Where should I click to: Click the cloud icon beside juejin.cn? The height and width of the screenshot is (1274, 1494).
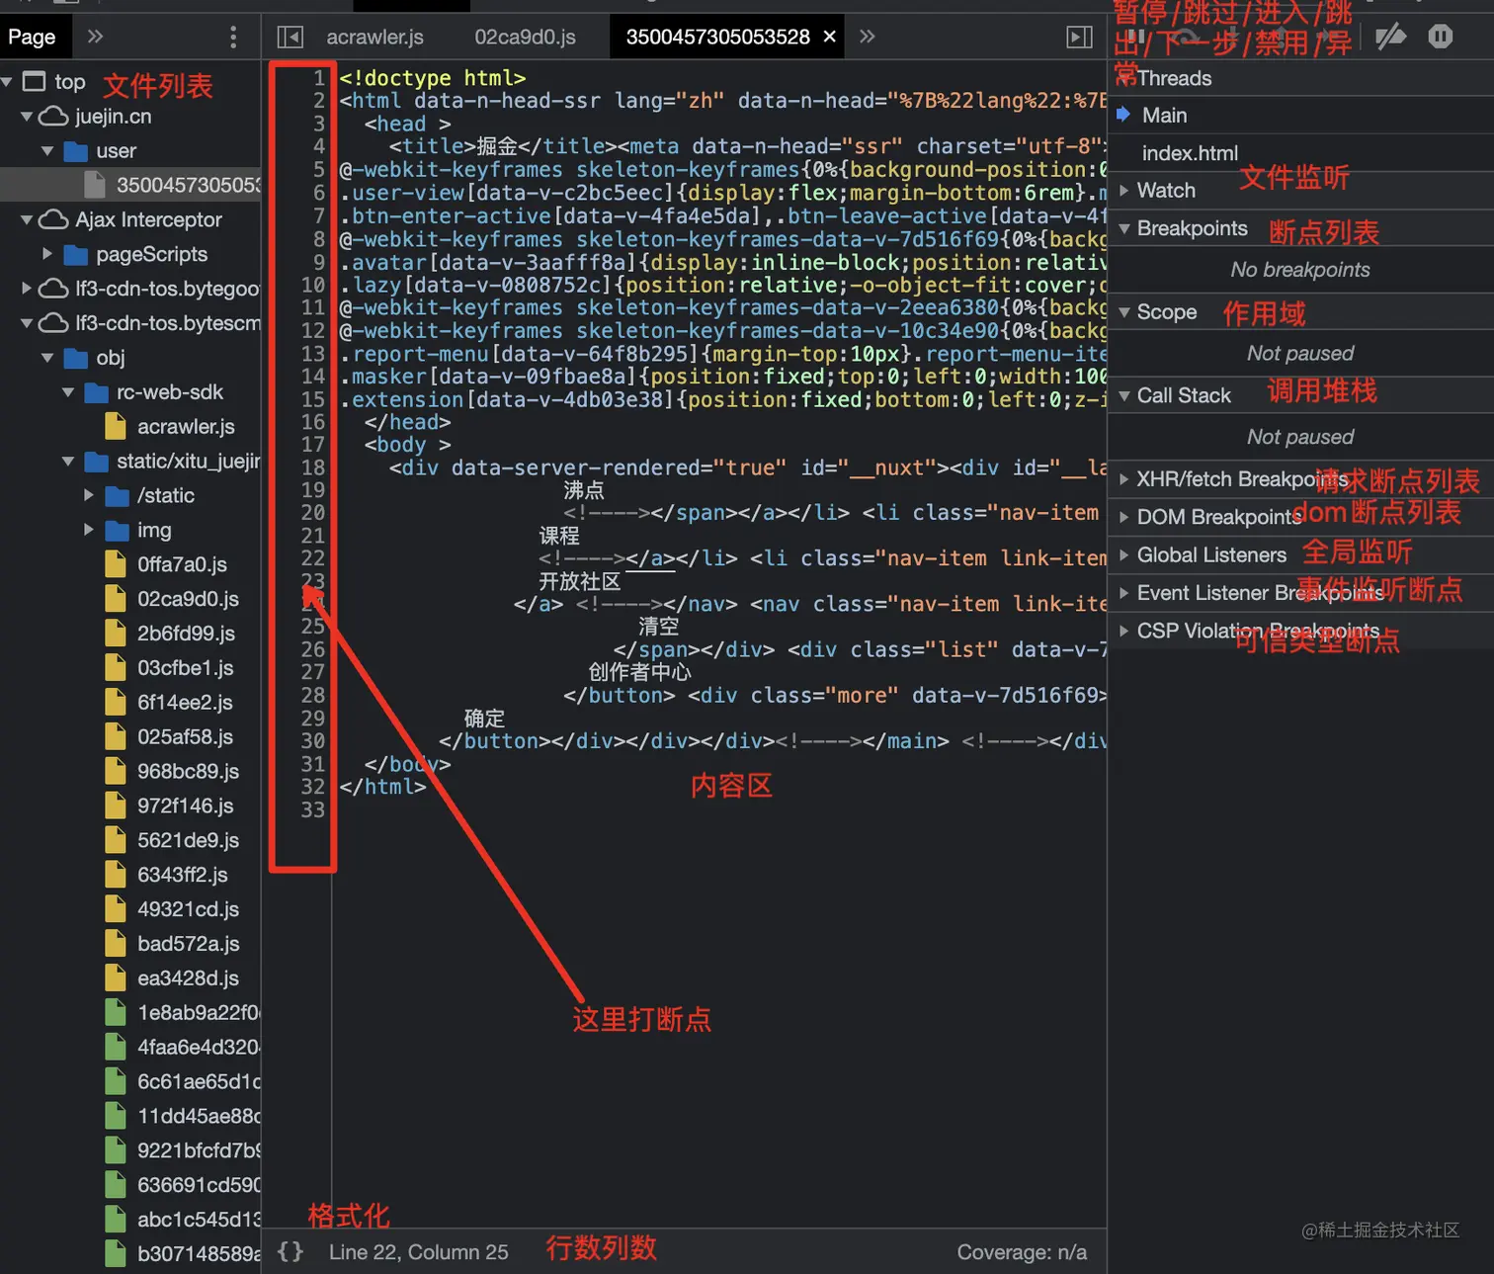53,117
